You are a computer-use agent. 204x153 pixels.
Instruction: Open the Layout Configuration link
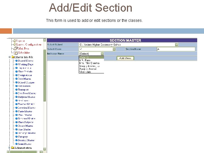click(x=29, y=44)
